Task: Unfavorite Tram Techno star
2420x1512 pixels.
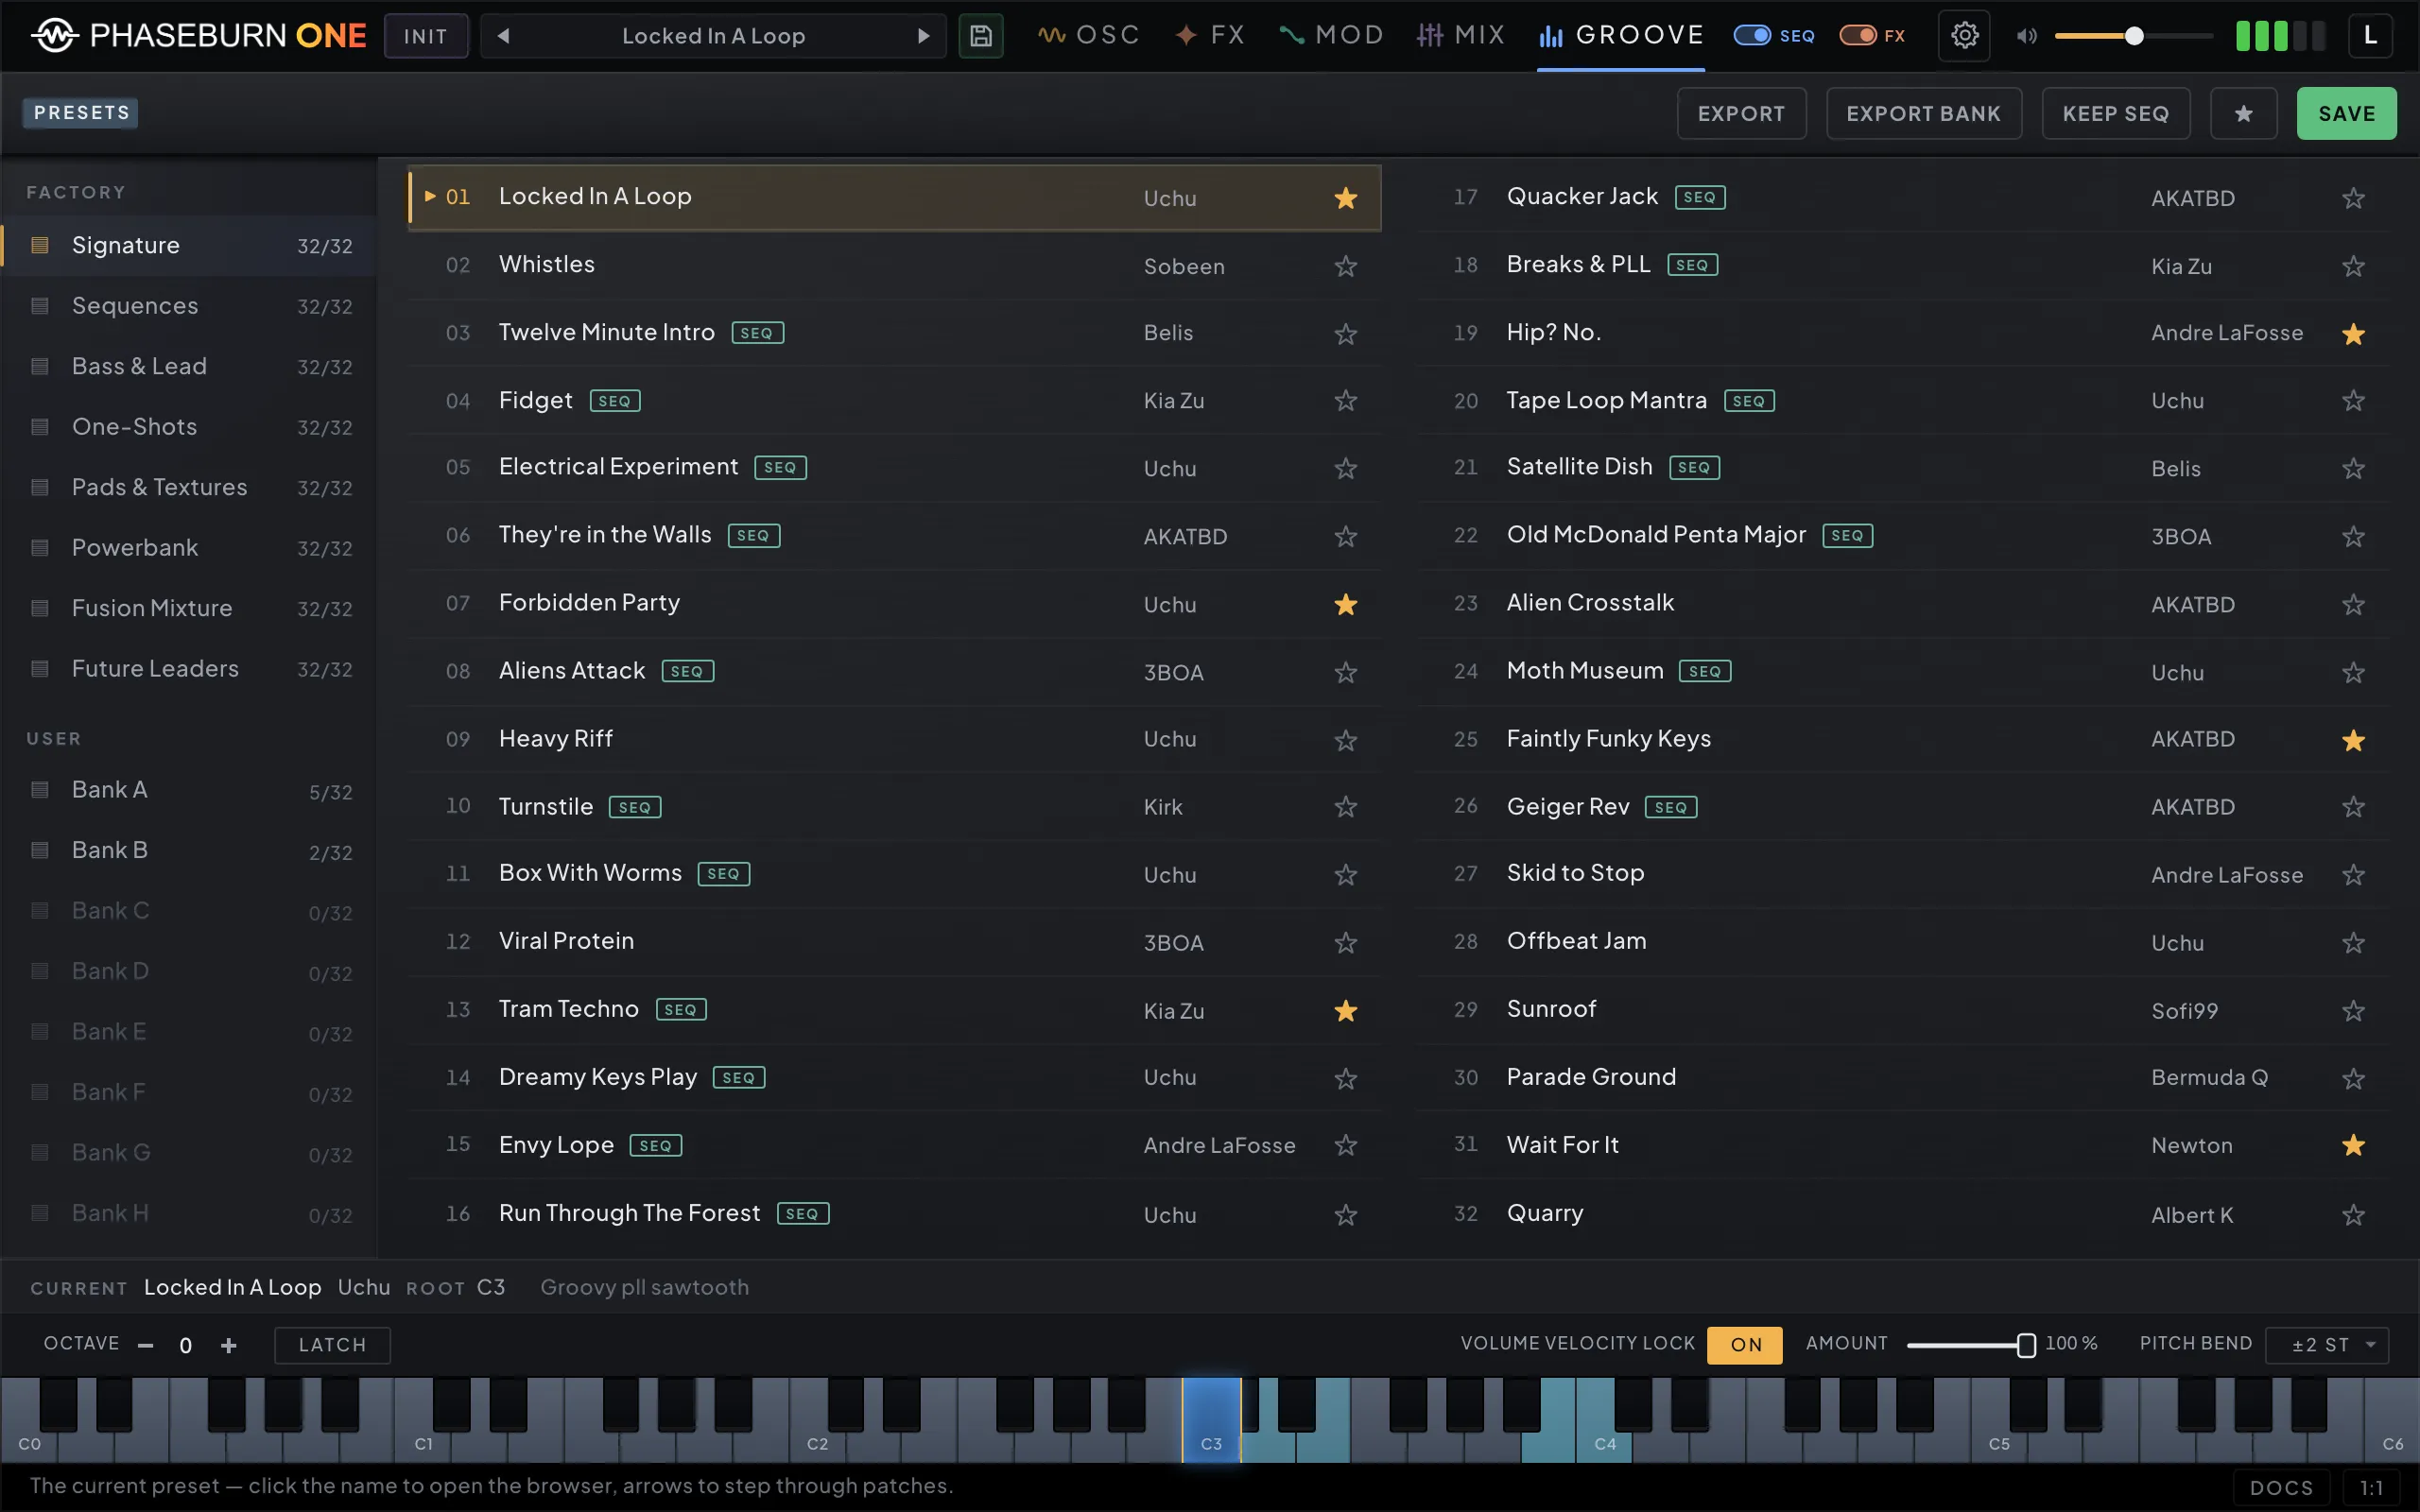Action: 1346,1010
